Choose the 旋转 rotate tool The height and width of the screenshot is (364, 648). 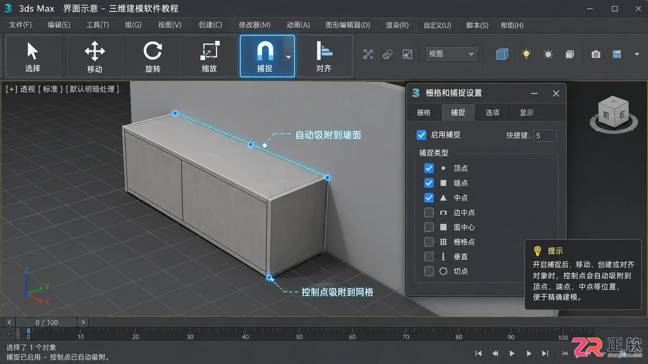153,57
